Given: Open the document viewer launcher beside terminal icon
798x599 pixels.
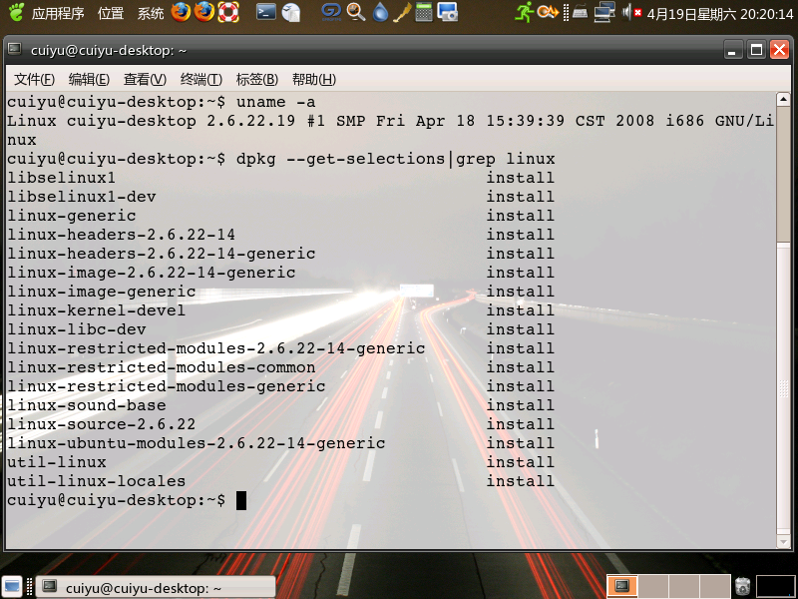Looking at the screenshot, I should (x=291, y=12).
